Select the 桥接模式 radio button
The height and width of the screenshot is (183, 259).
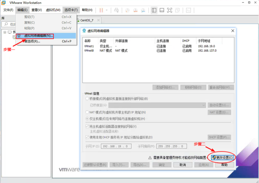(x=87, y=99)
